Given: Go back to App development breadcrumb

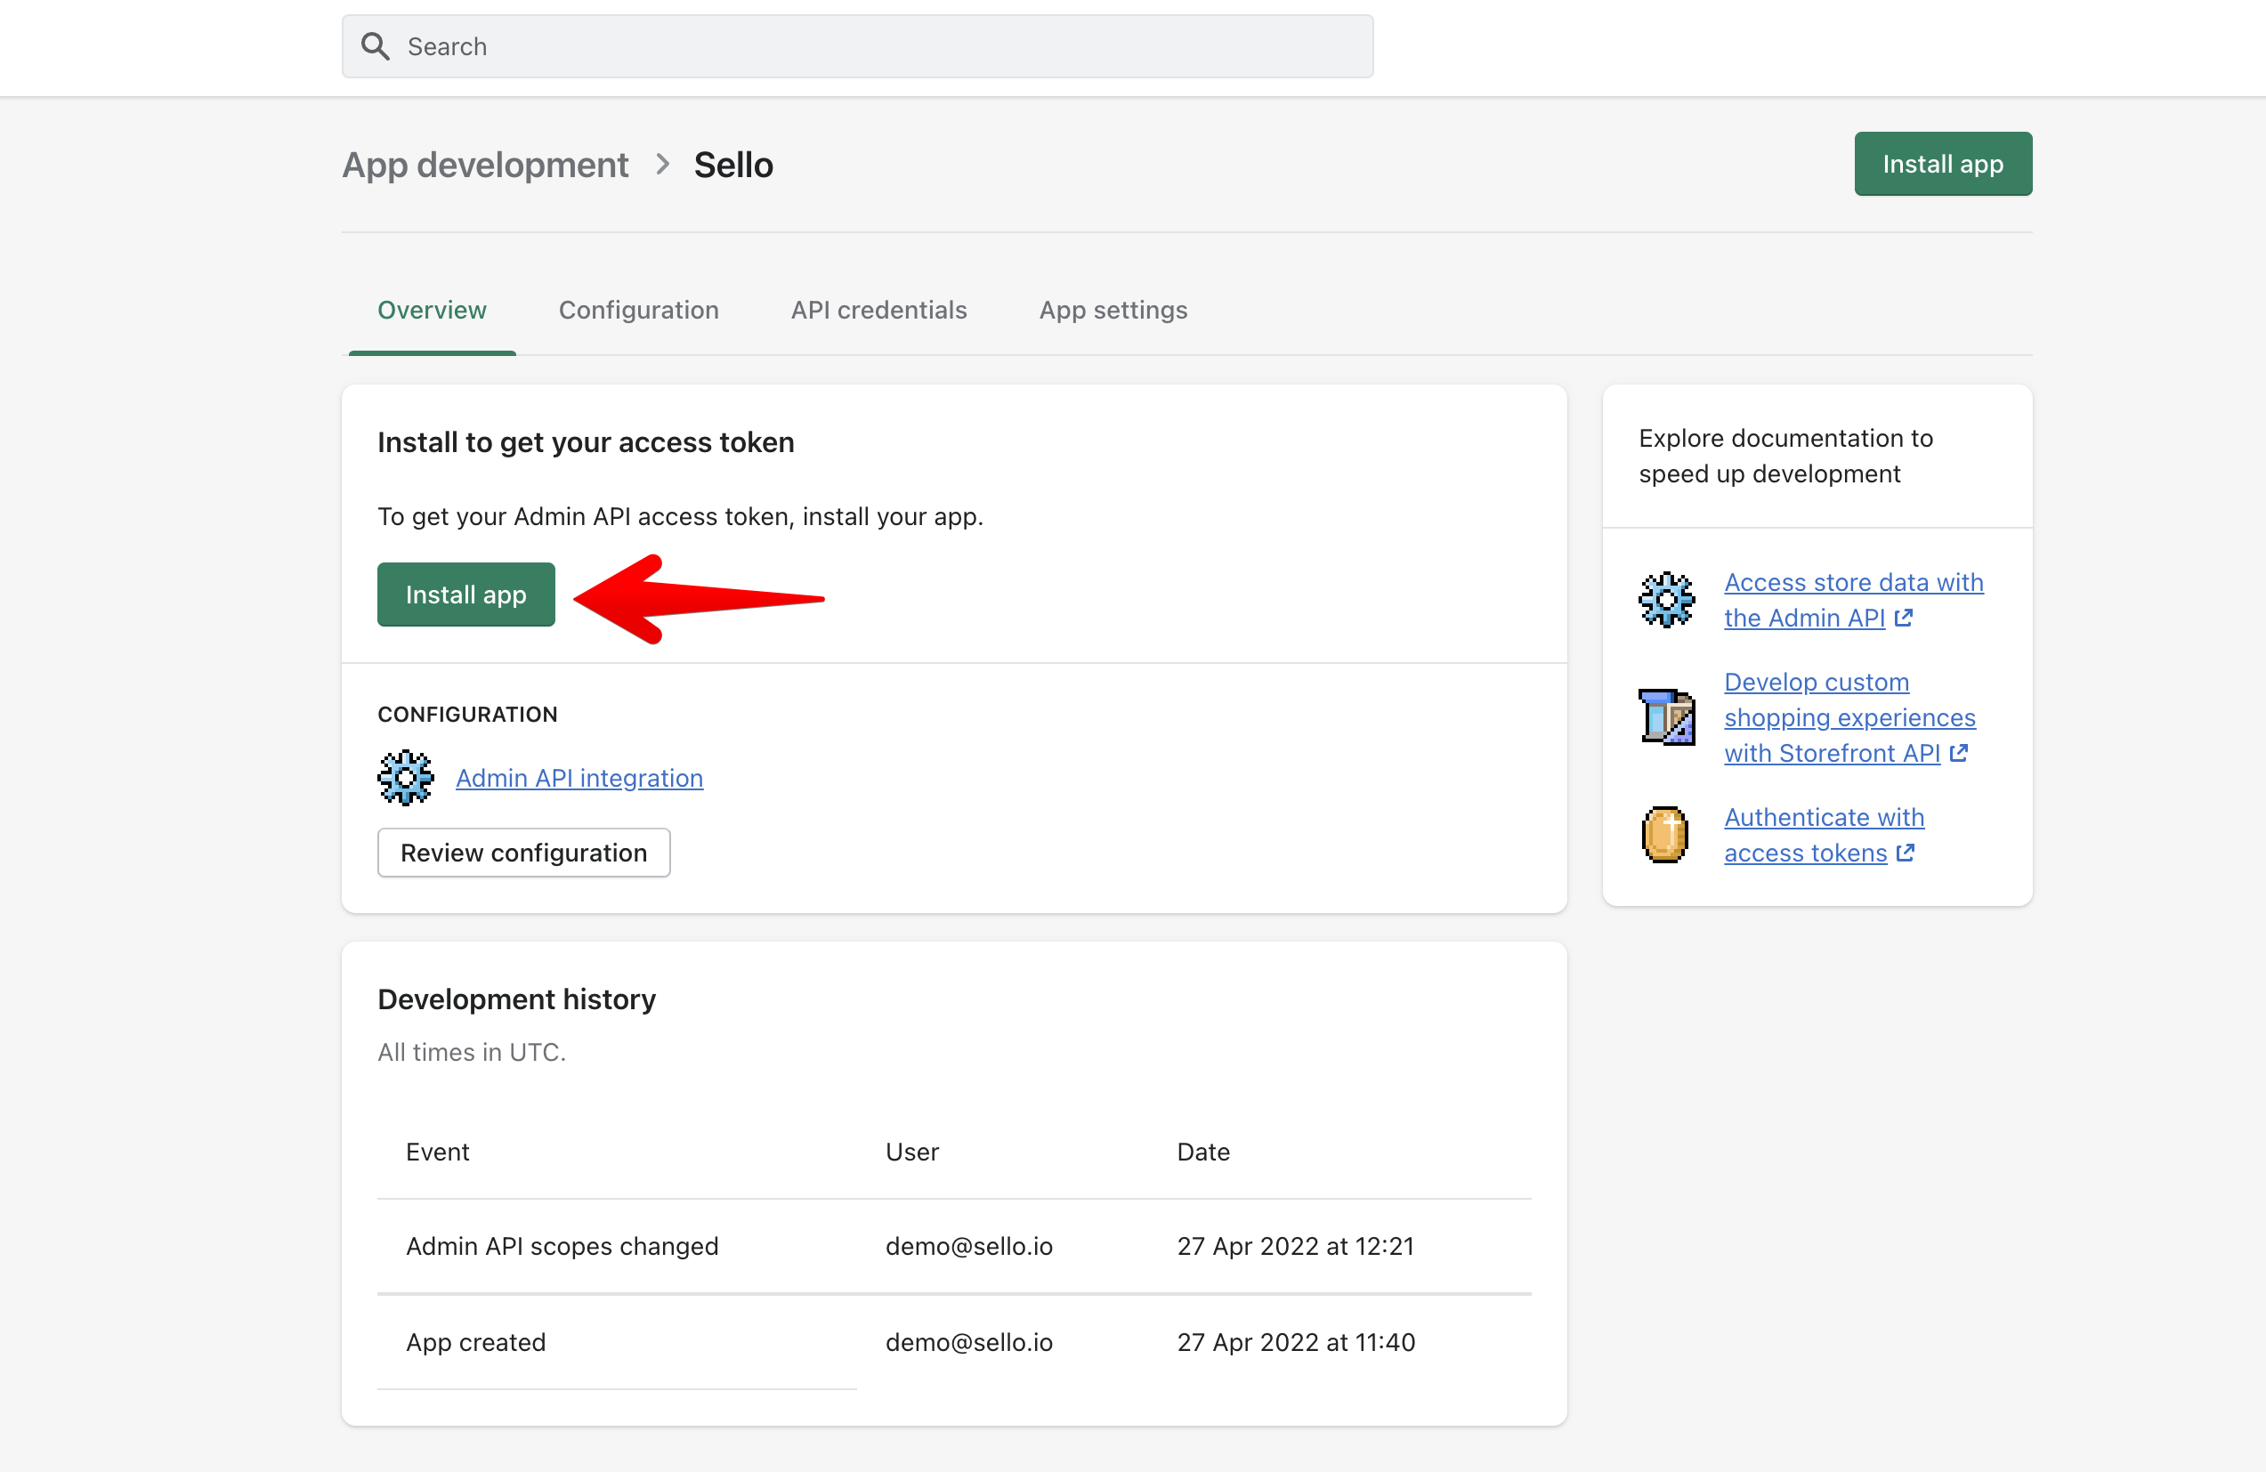Looking at the screenshot, I should click(486, 165).
